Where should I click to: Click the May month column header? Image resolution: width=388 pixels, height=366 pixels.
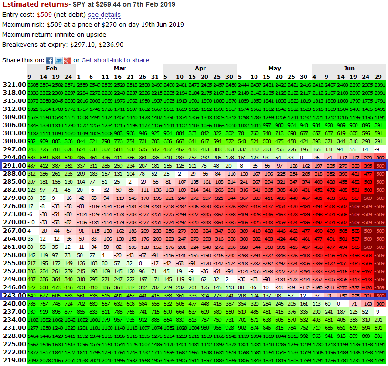pos(275,69)
